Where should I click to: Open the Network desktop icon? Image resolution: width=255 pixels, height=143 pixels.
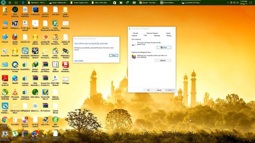(x=5, y=39)
